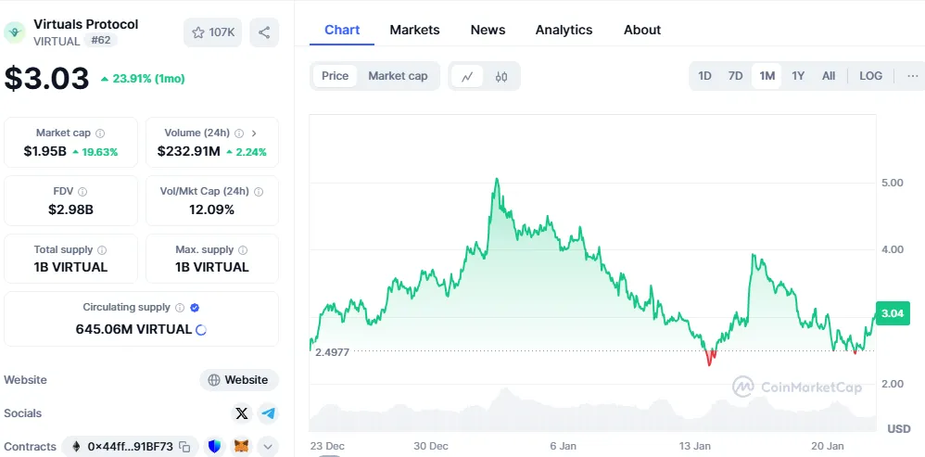Image resolution: width=925 pixels, height=457 pixels.
Task: Switch chart to candlestick view
Action: 501,77
